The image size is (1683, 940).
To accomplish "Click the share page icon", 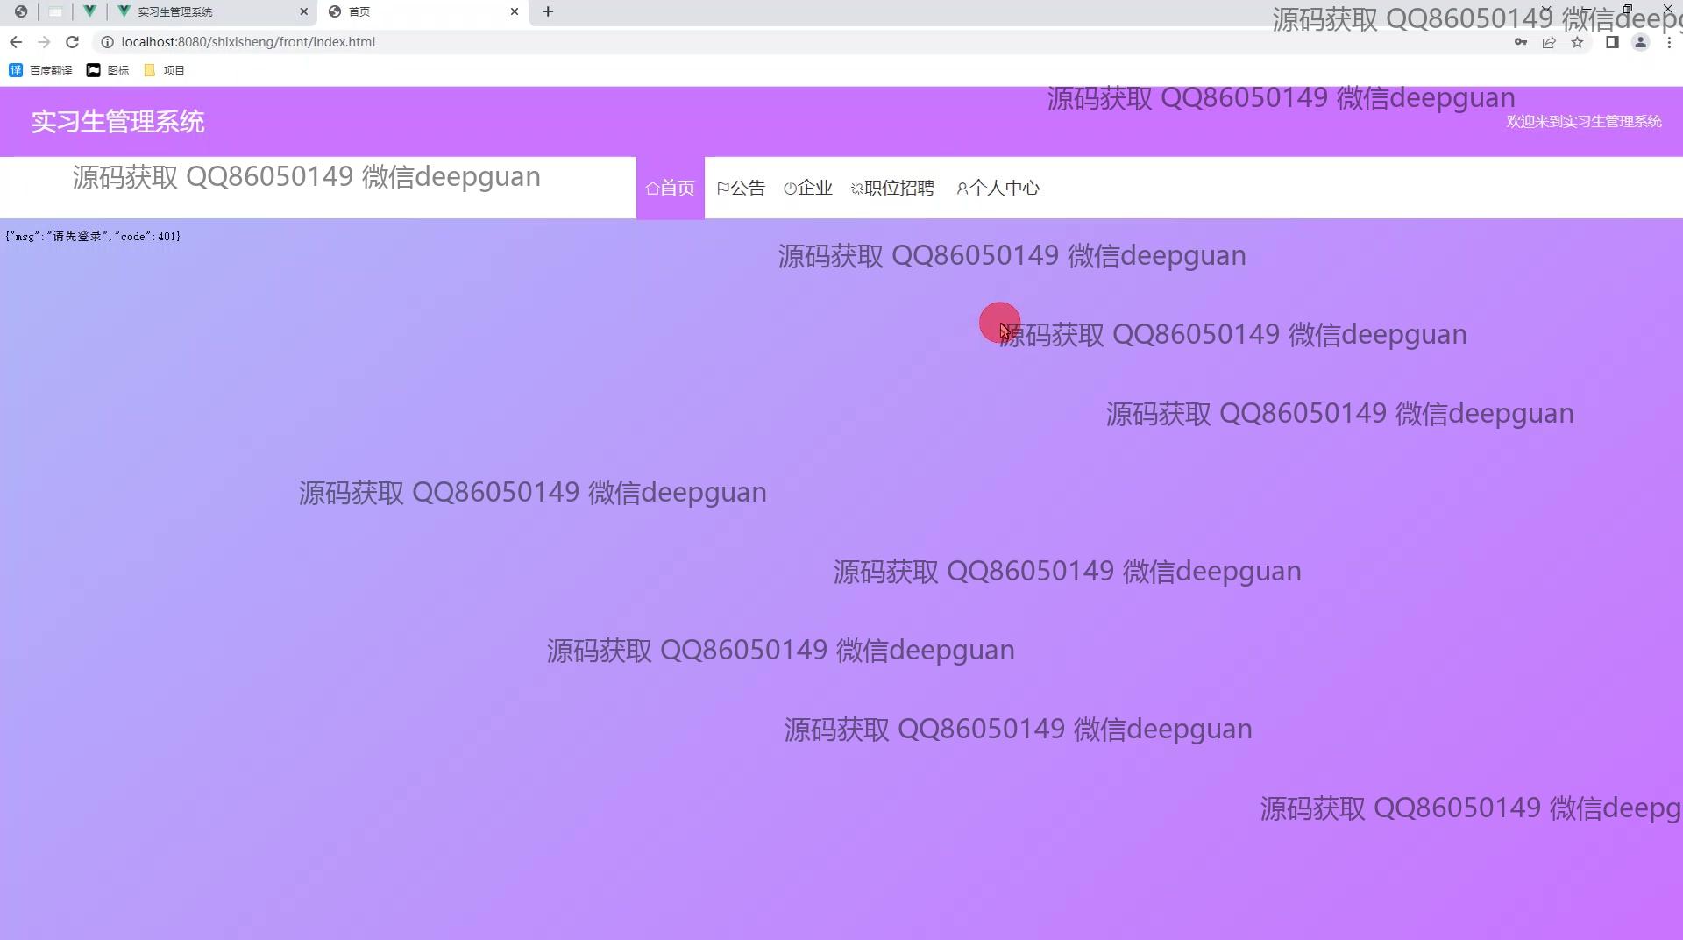I will 1549,42.
